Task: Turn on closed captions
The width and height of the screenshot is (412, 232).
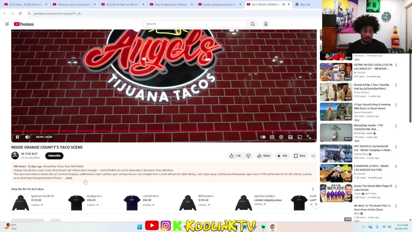Action: [x=272, y=137]
